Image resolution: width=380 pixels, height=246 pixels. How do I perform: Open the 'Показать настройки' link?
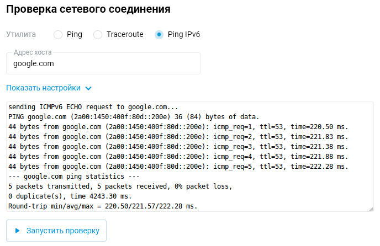click(x=43, y=88)
